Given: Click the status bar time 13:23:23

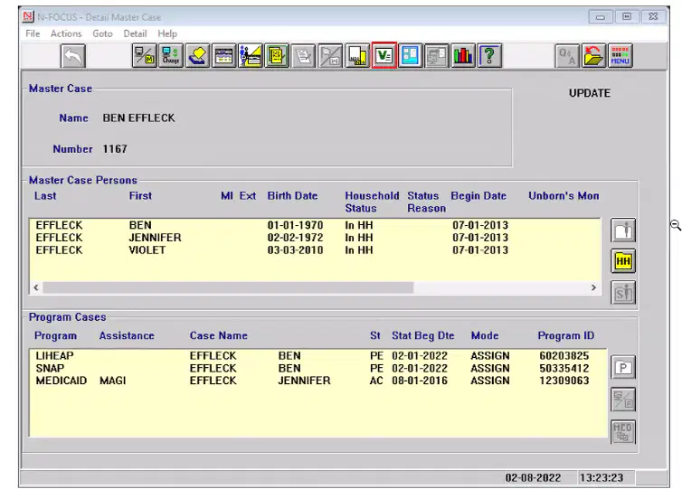Looking at the screenshot, I should tap(601, 477).
